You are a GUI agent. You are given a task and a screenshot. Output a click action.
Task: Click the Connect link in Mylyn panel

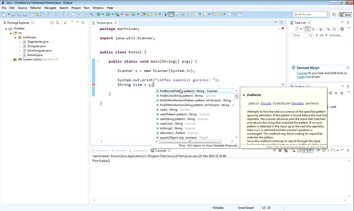[x=302, y=73]
